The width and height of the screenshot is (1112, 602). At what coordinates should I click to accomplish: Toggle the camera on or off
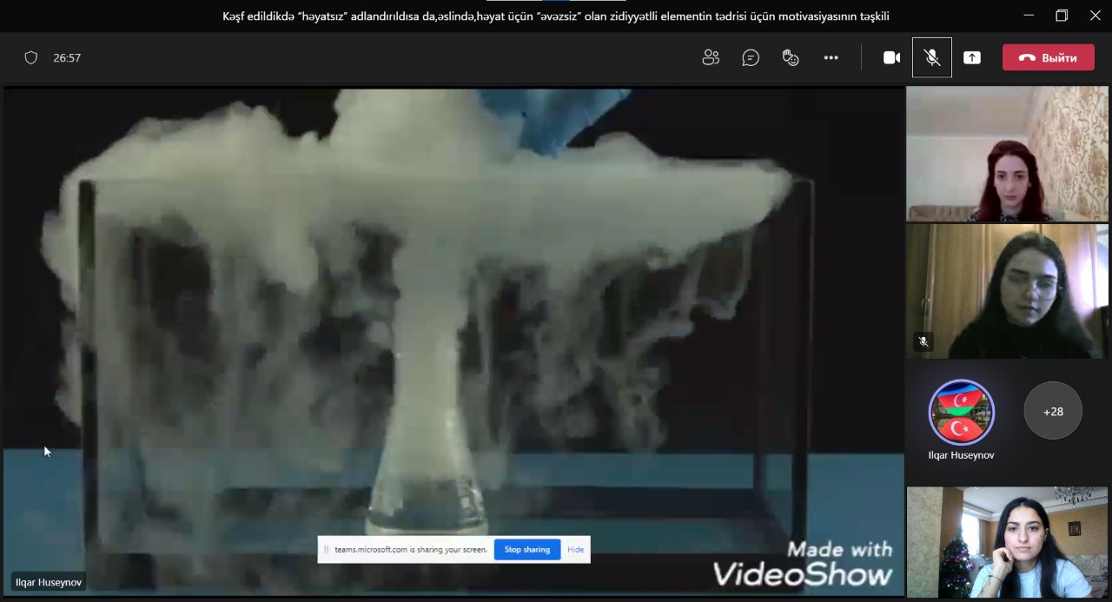(x=891, y=57)
